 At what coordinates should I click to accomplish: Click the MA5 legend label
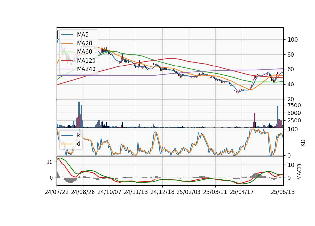pyautogui.click(x=83, y=35)
